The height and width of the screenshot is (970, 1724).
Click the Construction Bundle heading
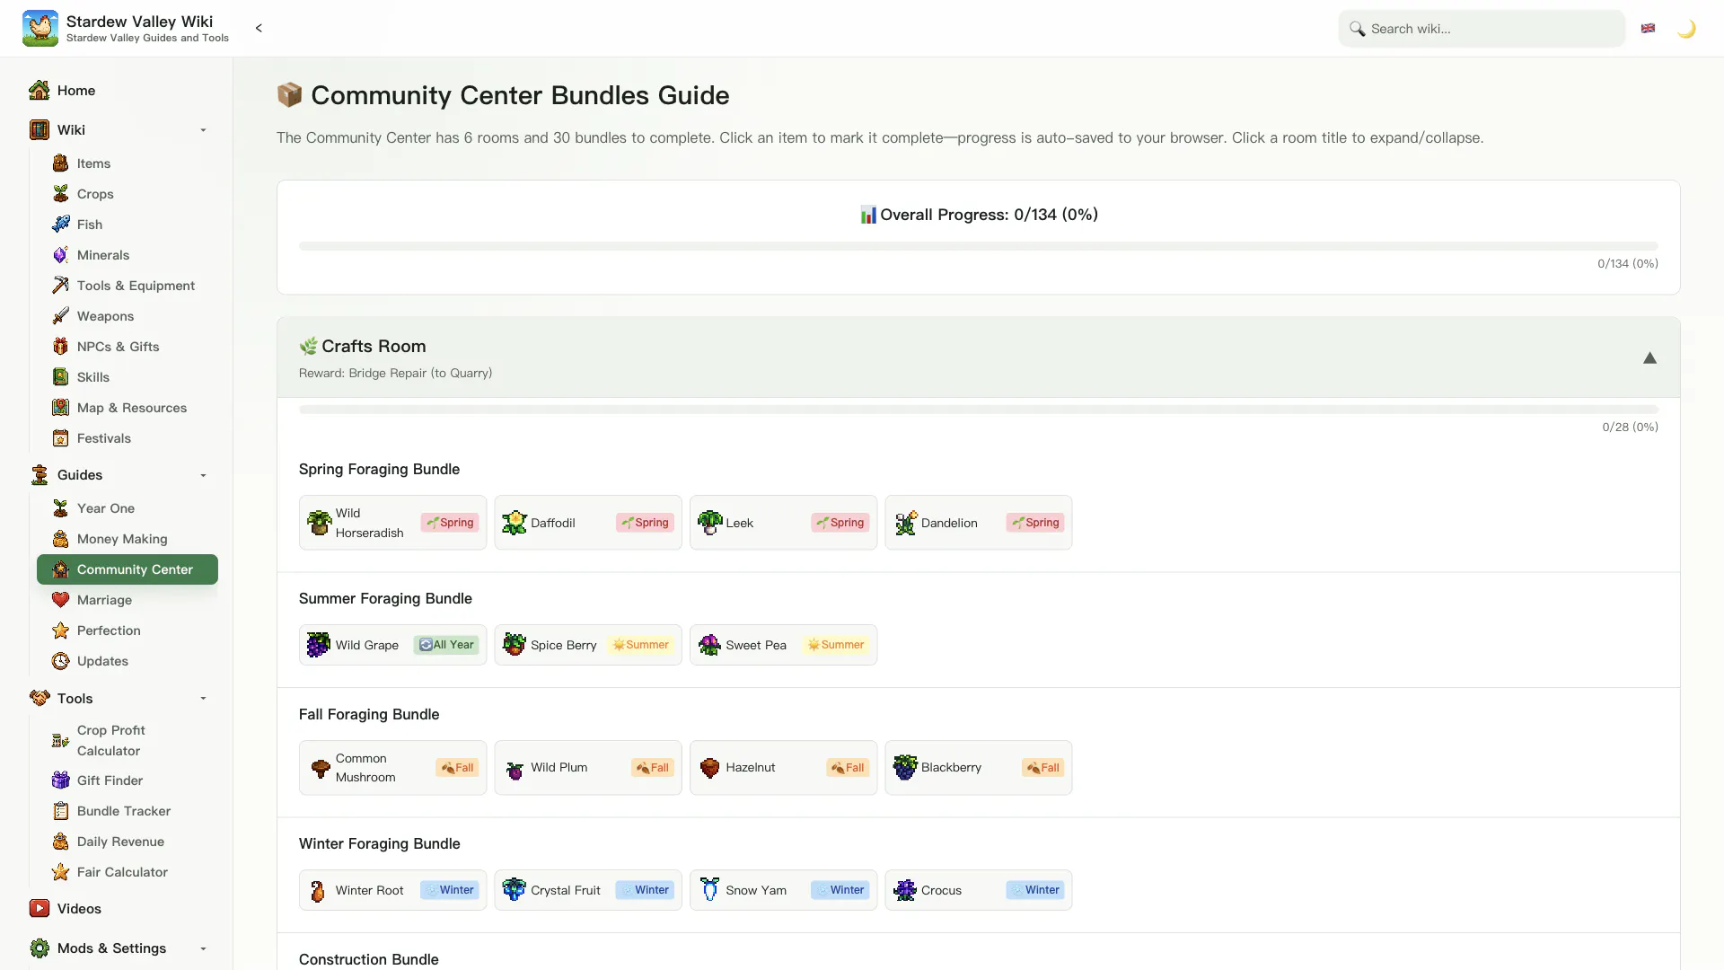pyautogui.click(x=368, y=959)
